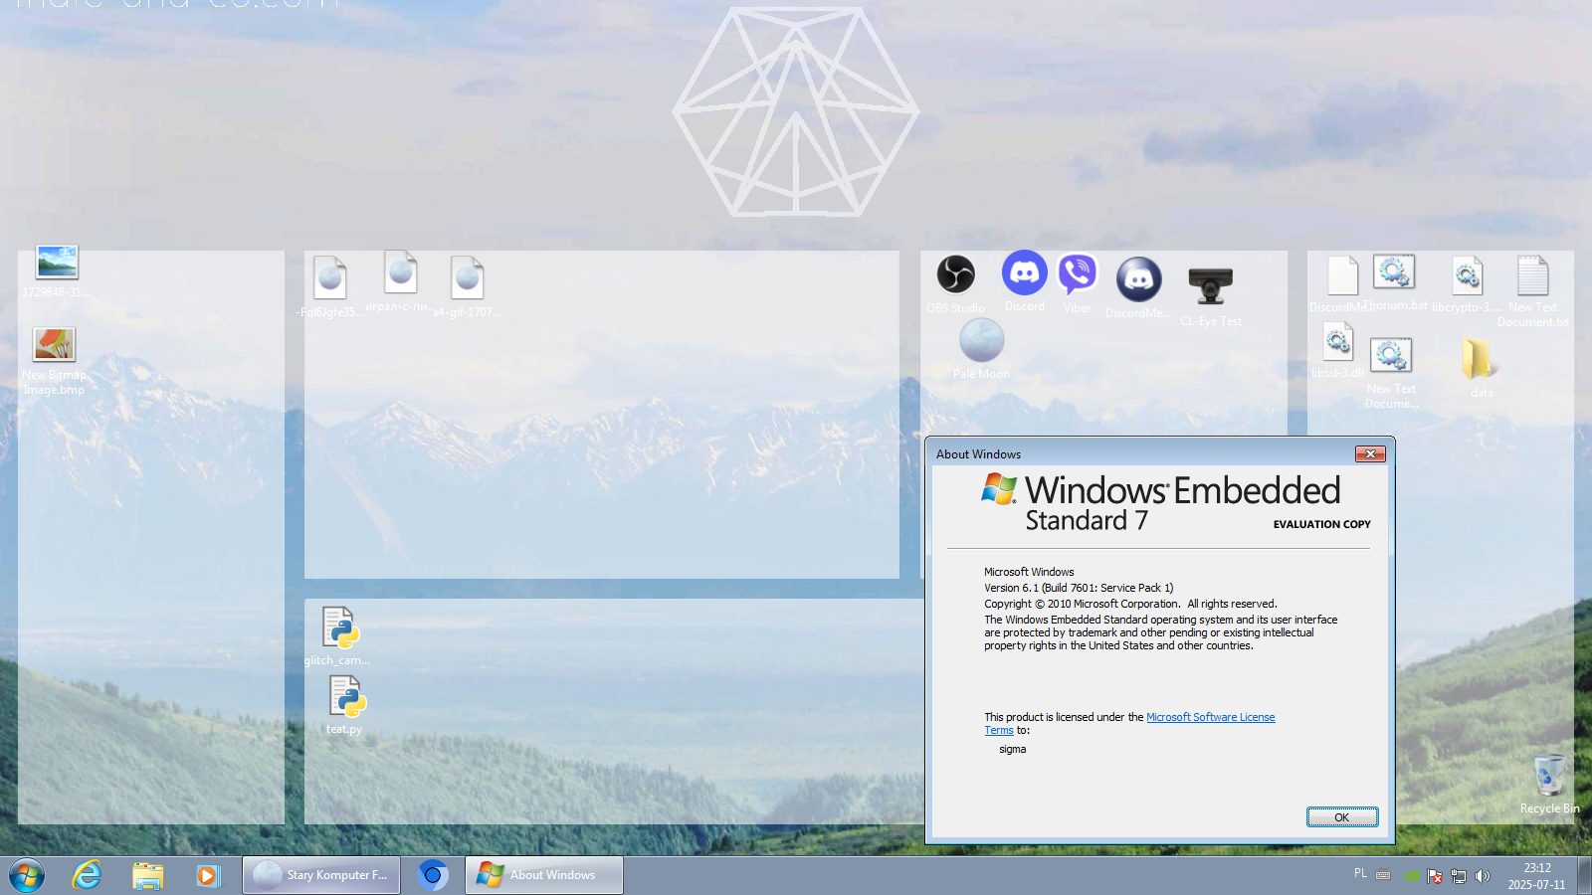Select the test.py Python file
Image resolution: width=1592 pixels, height=895 pixels.
[347, 697]
